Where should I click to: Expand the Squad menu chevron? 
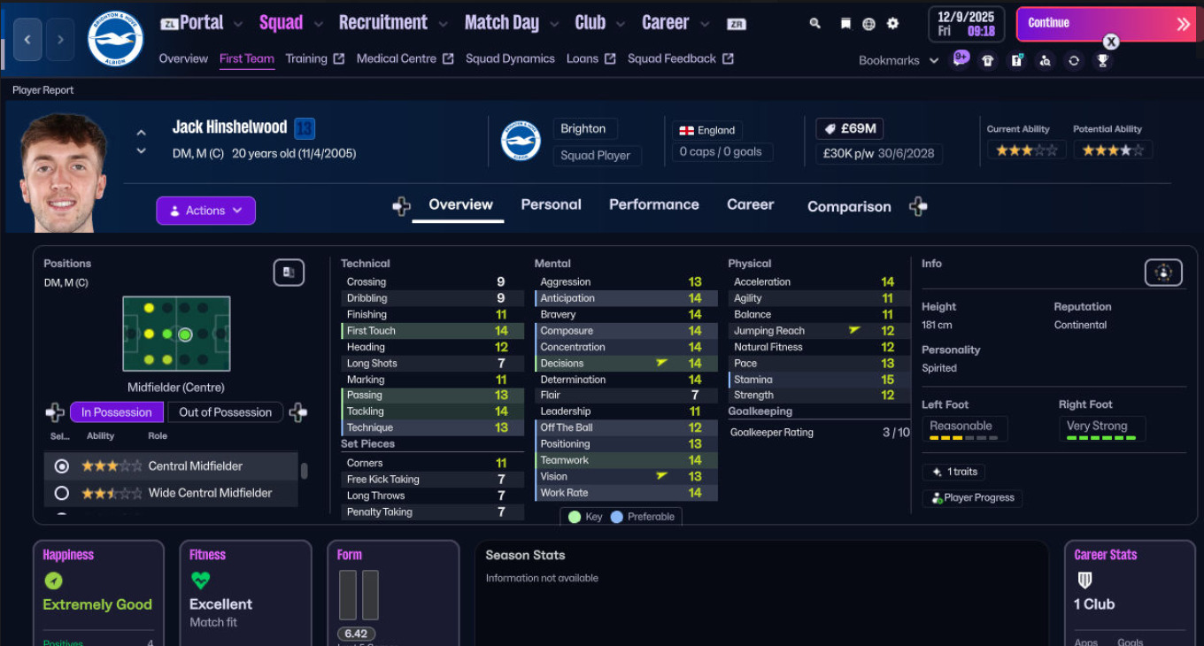(319, 24)
